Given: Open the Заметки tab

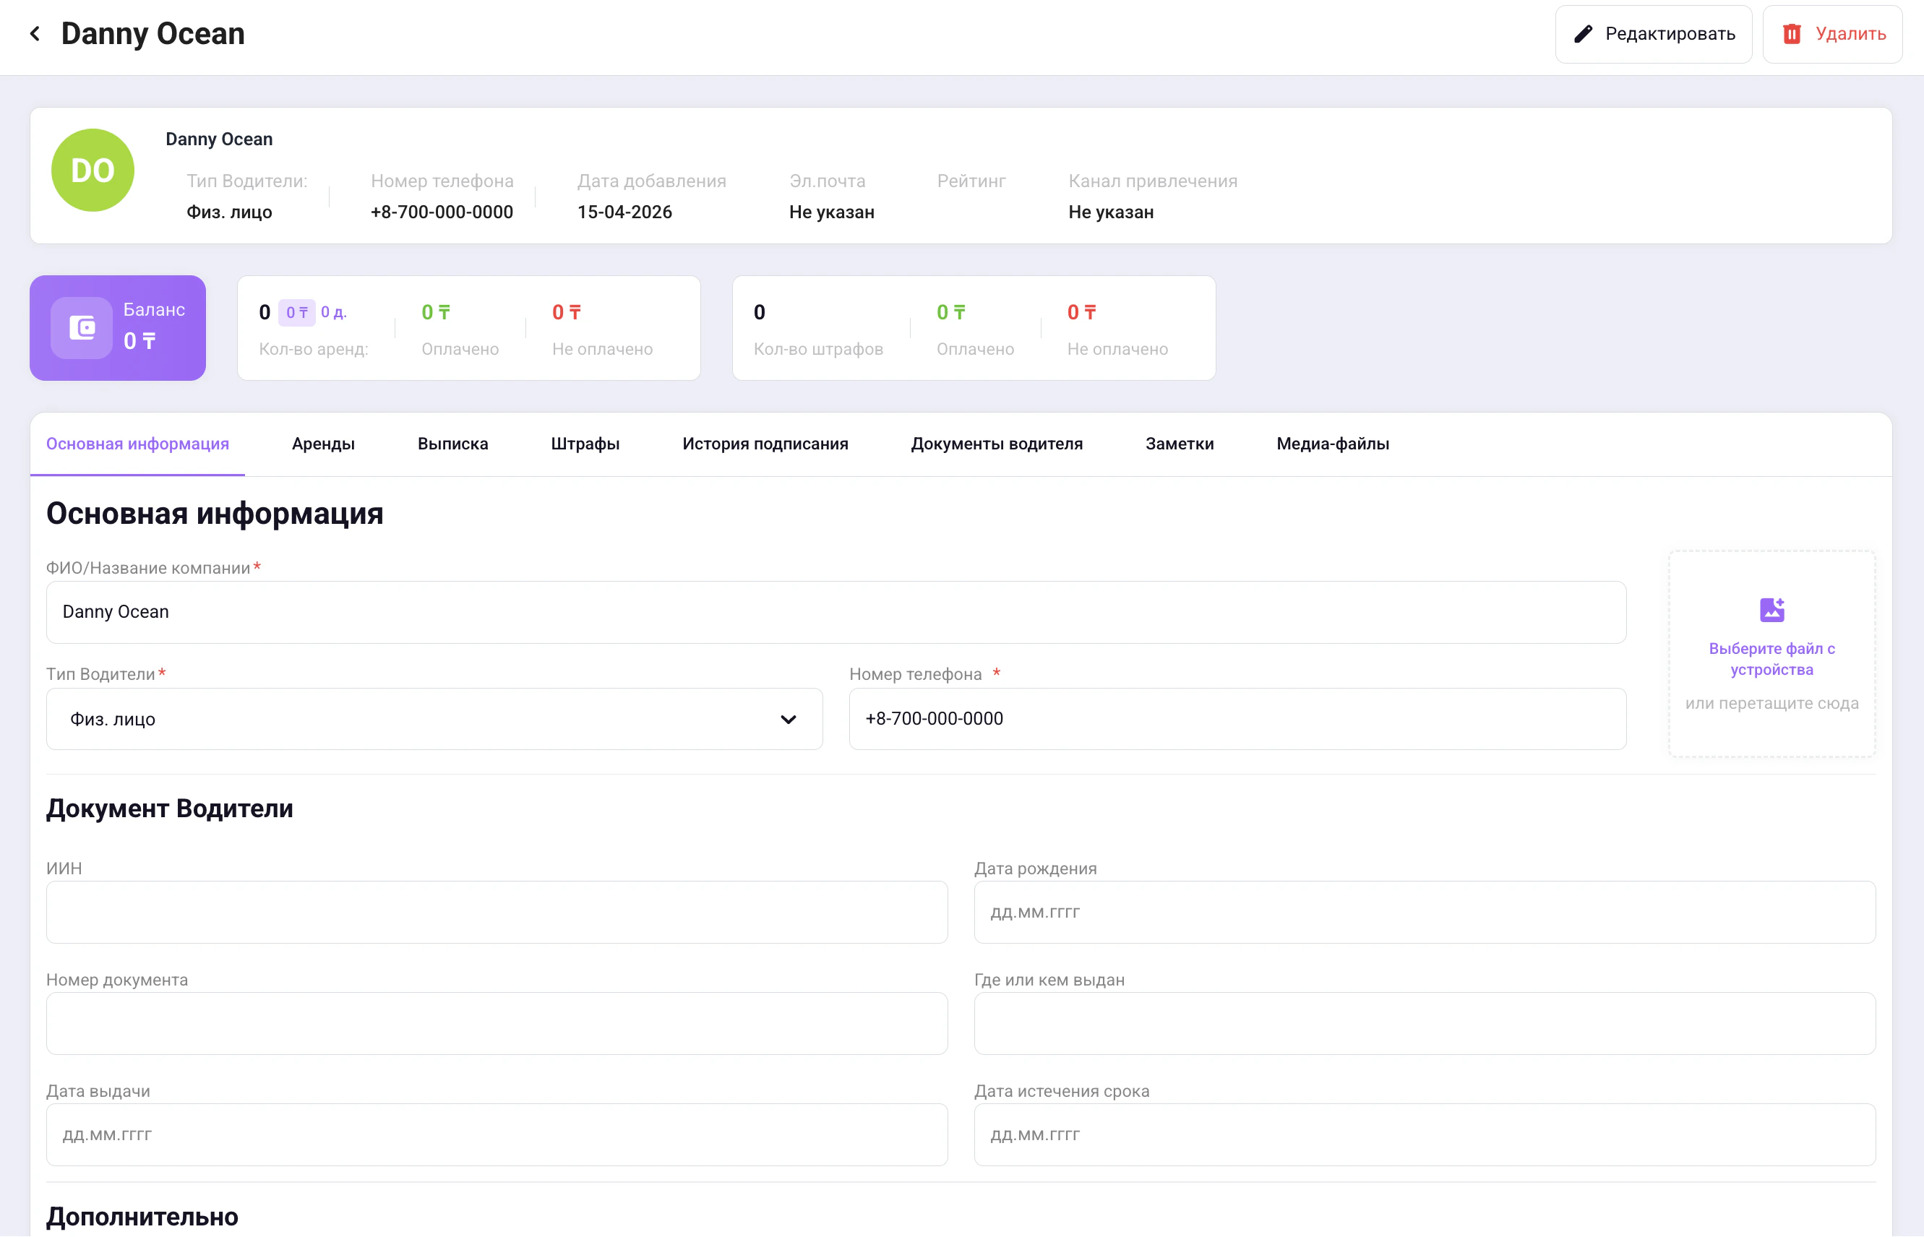Looking at the screenshot, I should pos(1179,444).
